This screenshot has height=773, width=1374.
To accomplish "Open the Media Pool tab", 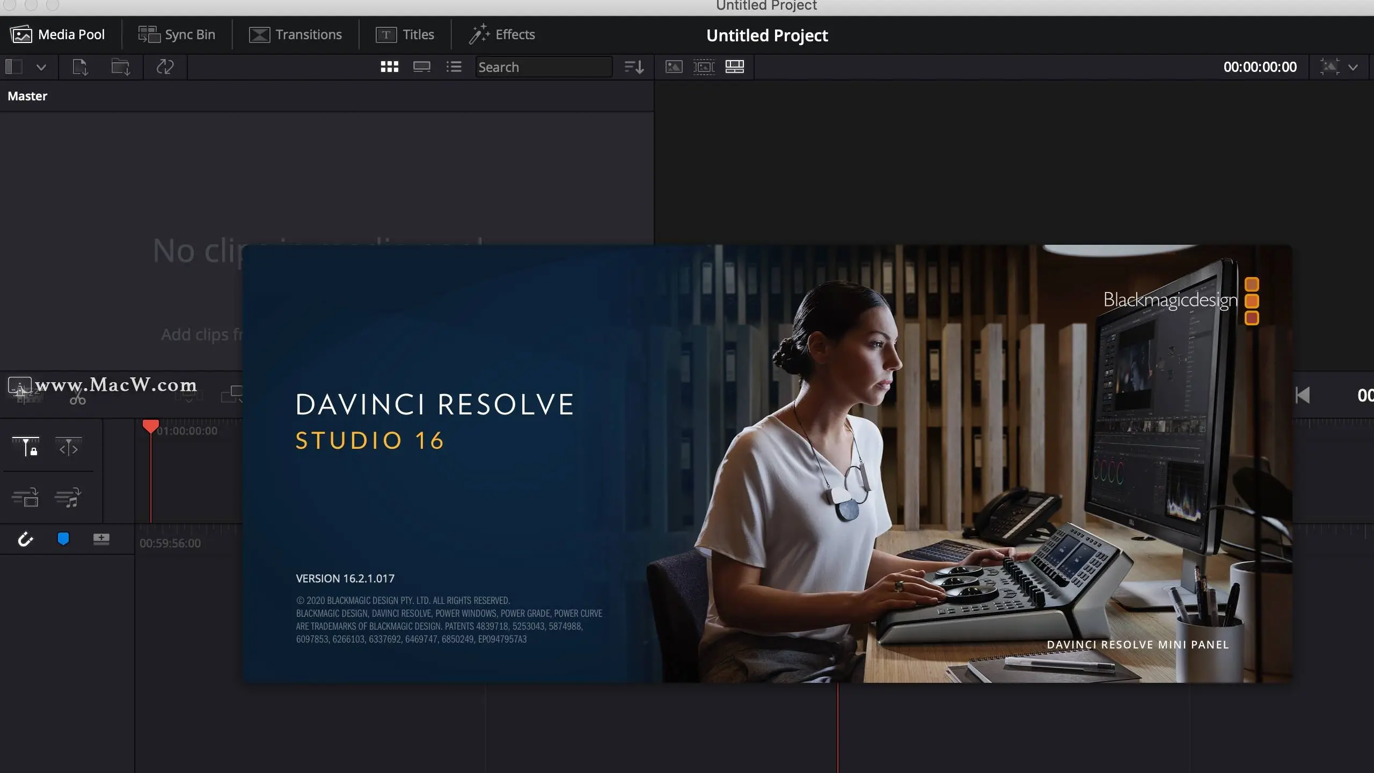I will coord(57,35).
